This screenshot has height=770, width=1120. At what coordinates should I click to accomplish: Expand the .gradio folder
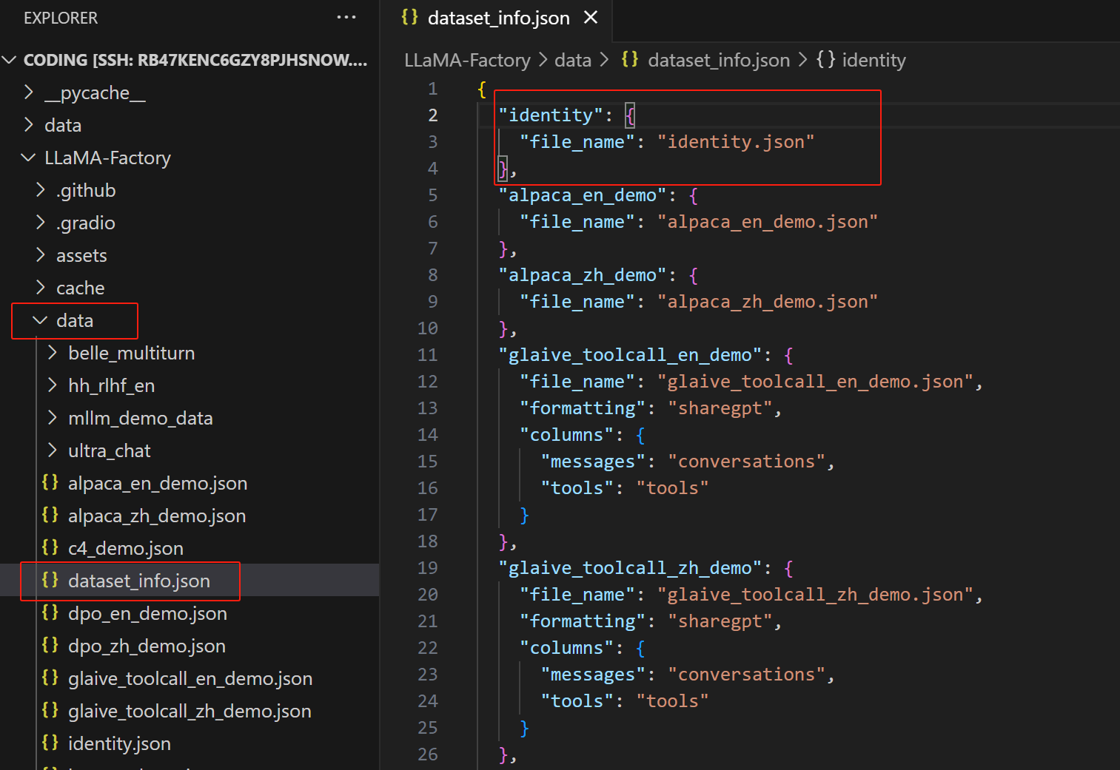[x=41, y=223]
